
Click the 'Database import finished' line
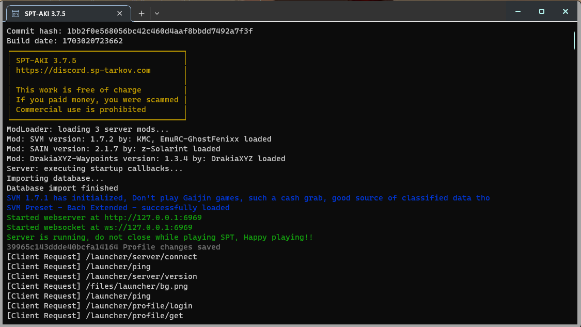pyautogui.click(x=62, y=189)
